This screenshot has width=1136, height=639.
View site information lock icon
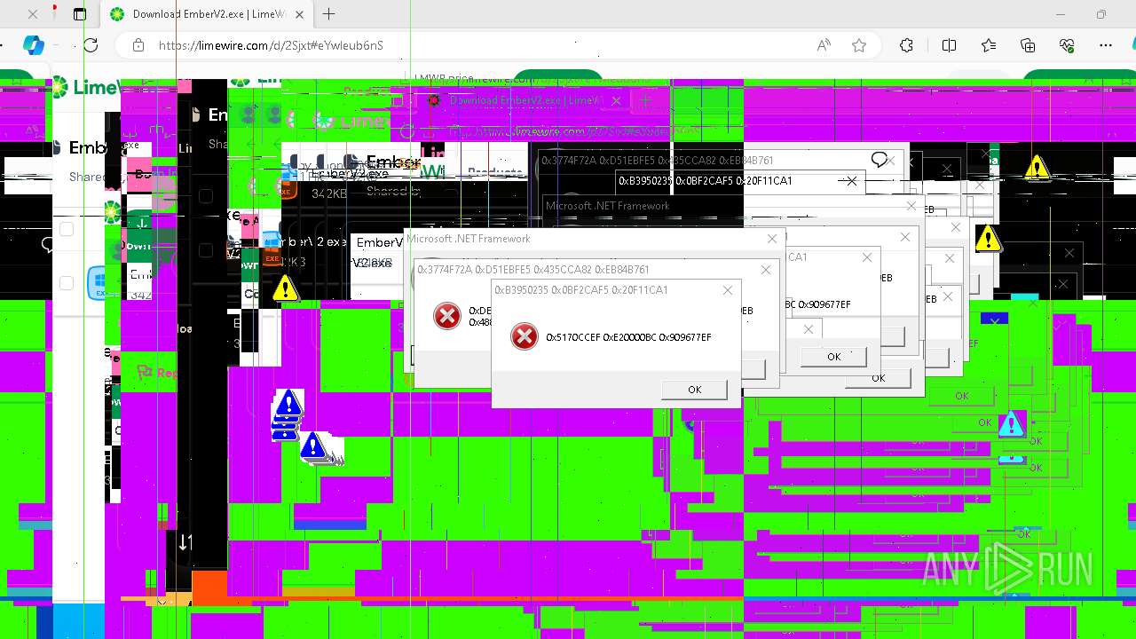pos(137,45)
